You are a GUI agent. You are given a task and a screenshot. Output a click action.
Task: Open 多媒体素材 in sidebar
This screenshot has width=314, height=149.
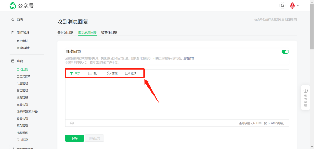(x=23, y=48)
